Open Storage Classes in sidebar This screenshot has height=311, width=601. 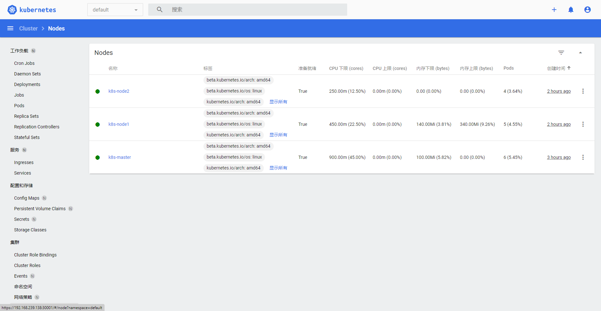[30, 230]
